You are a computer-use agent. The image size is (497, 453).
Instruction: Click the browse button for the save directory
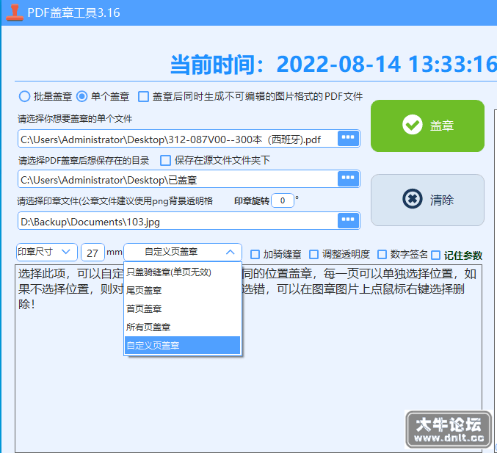(x=348, y=178)
